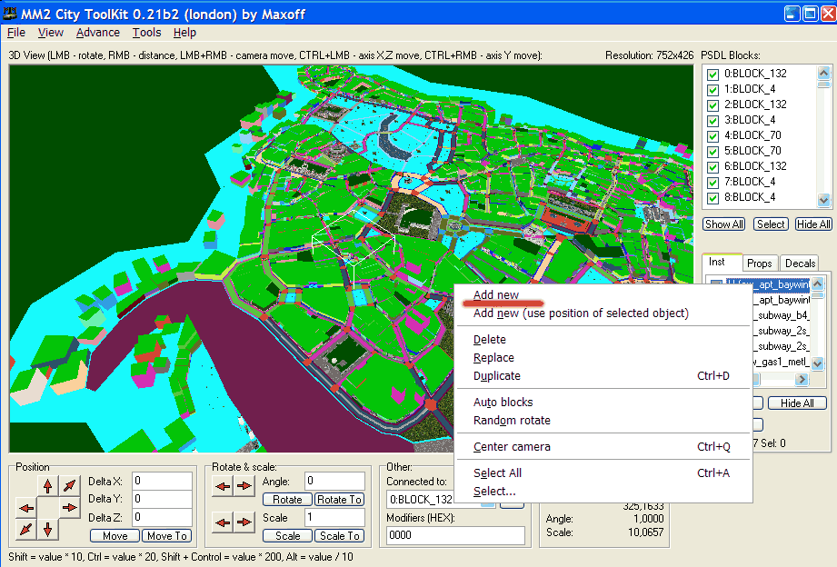Select Random rotate in the context menu
The width and height of the screenshot is (837, 567).
(x=512, y=420)
